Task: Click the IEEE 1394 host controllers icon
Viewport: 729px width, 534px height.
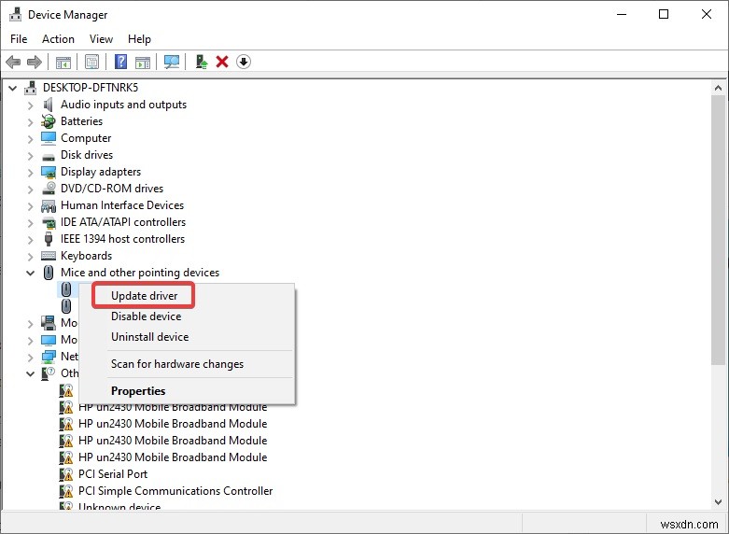Action: click(x=48, y=239)
